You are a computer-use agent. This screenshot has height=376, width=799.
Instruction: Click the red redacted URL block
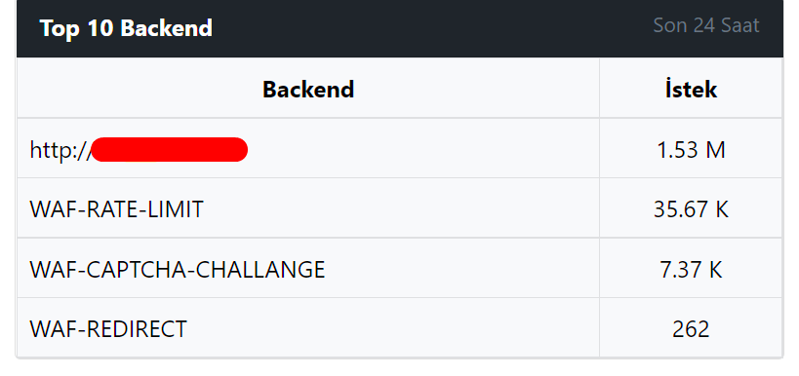170,150
